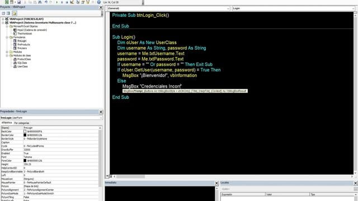Close the Propiedades - frmLogin panel
Image resolution: width=358 pixels, height=201 pixels.
(x=101, y=112)
